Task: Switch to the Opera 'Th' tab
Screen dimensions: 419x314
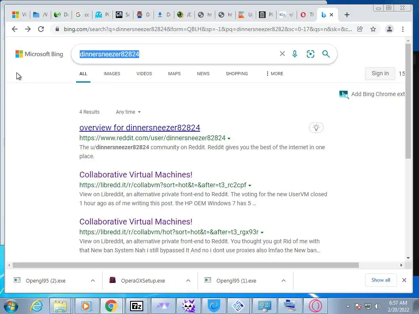Action: (x=307, y=15)
